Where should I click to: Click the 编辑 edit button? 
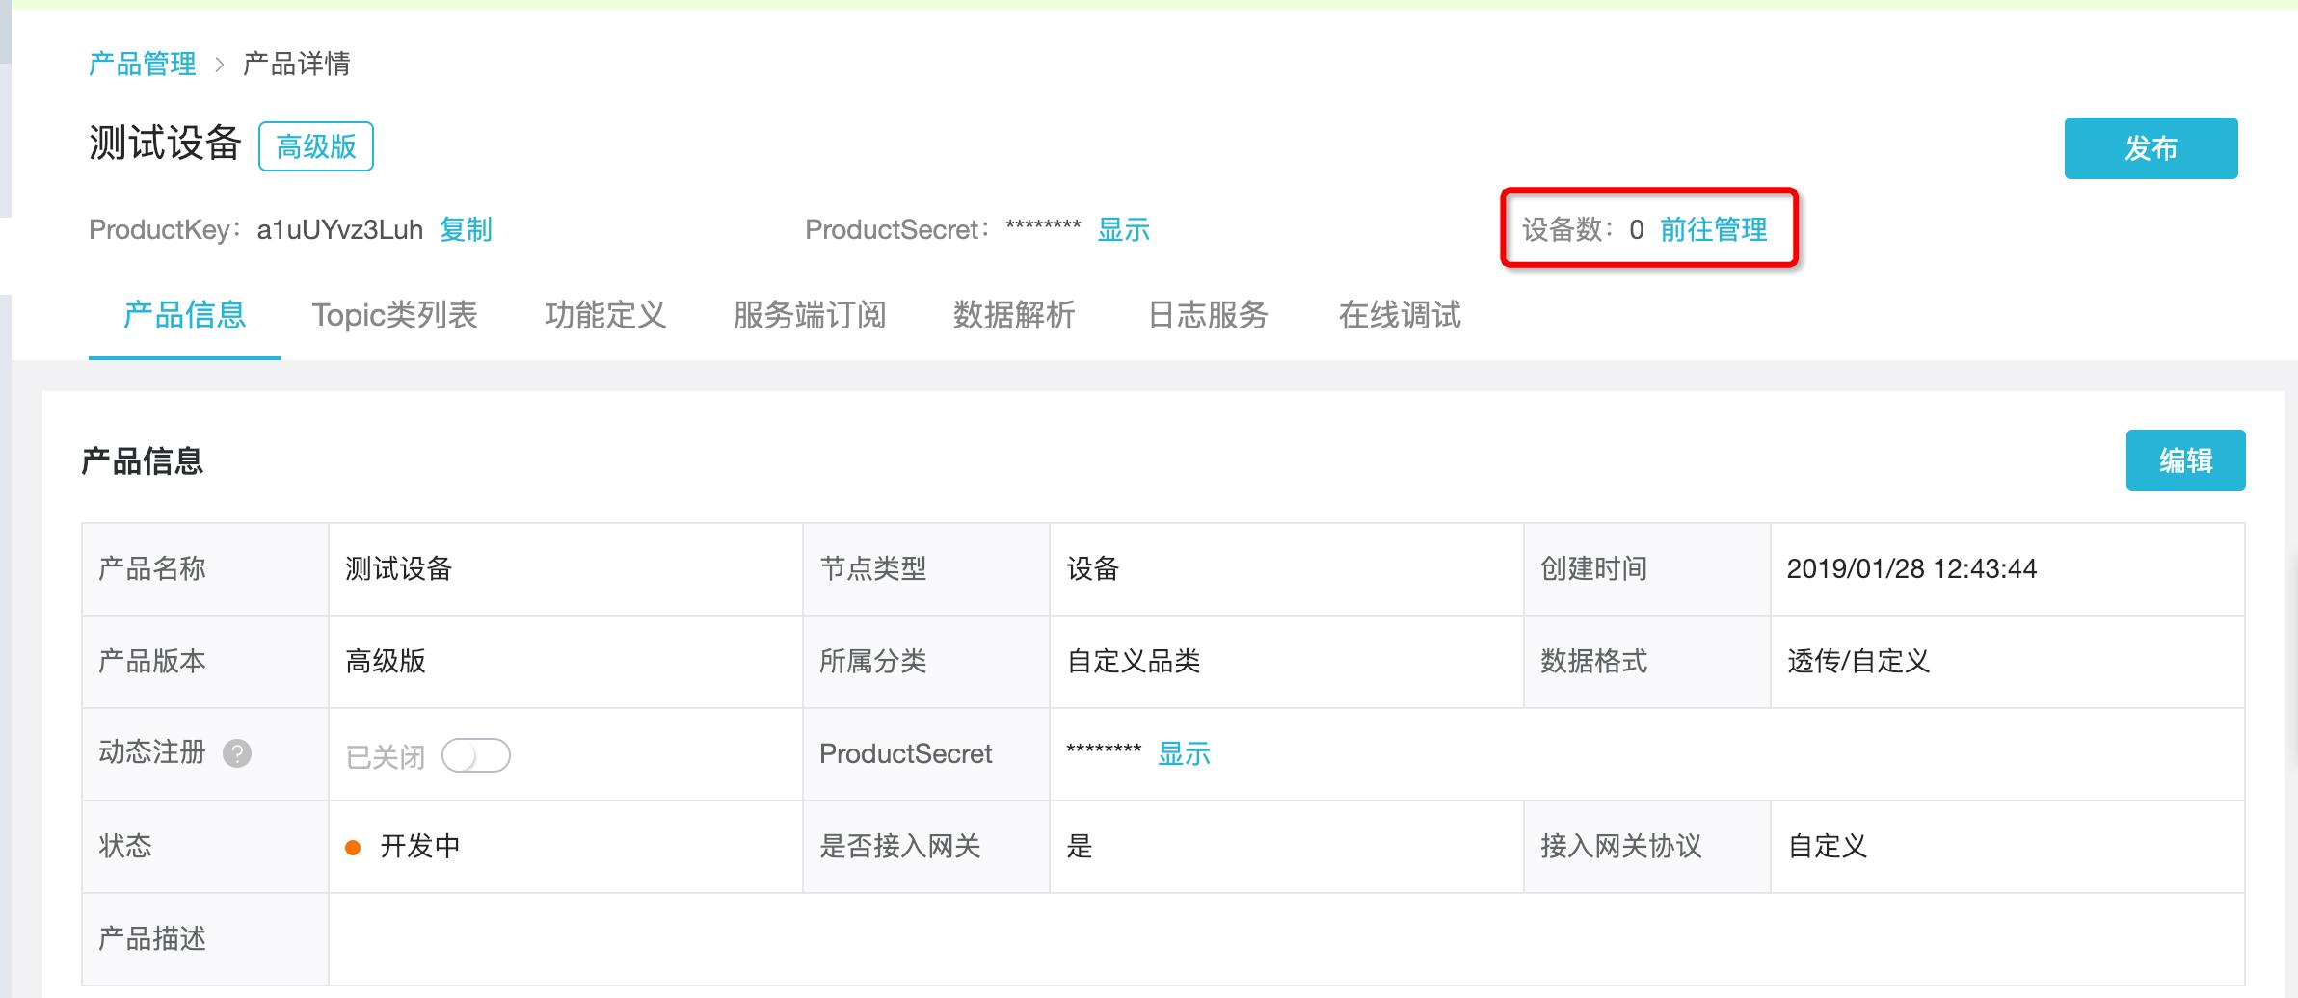click(2185, 460)
